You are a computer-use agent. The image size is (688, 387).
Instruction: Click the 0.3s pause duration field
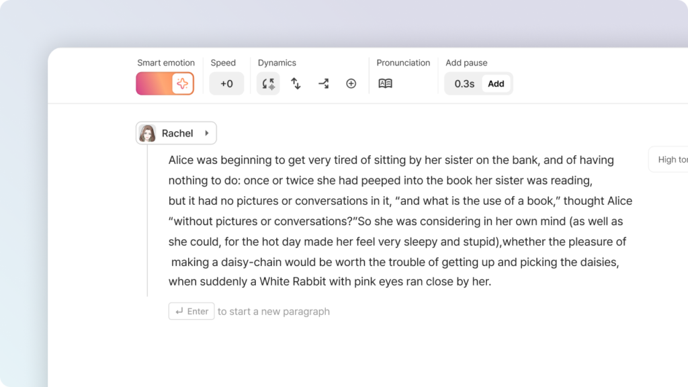click(464, 83)
